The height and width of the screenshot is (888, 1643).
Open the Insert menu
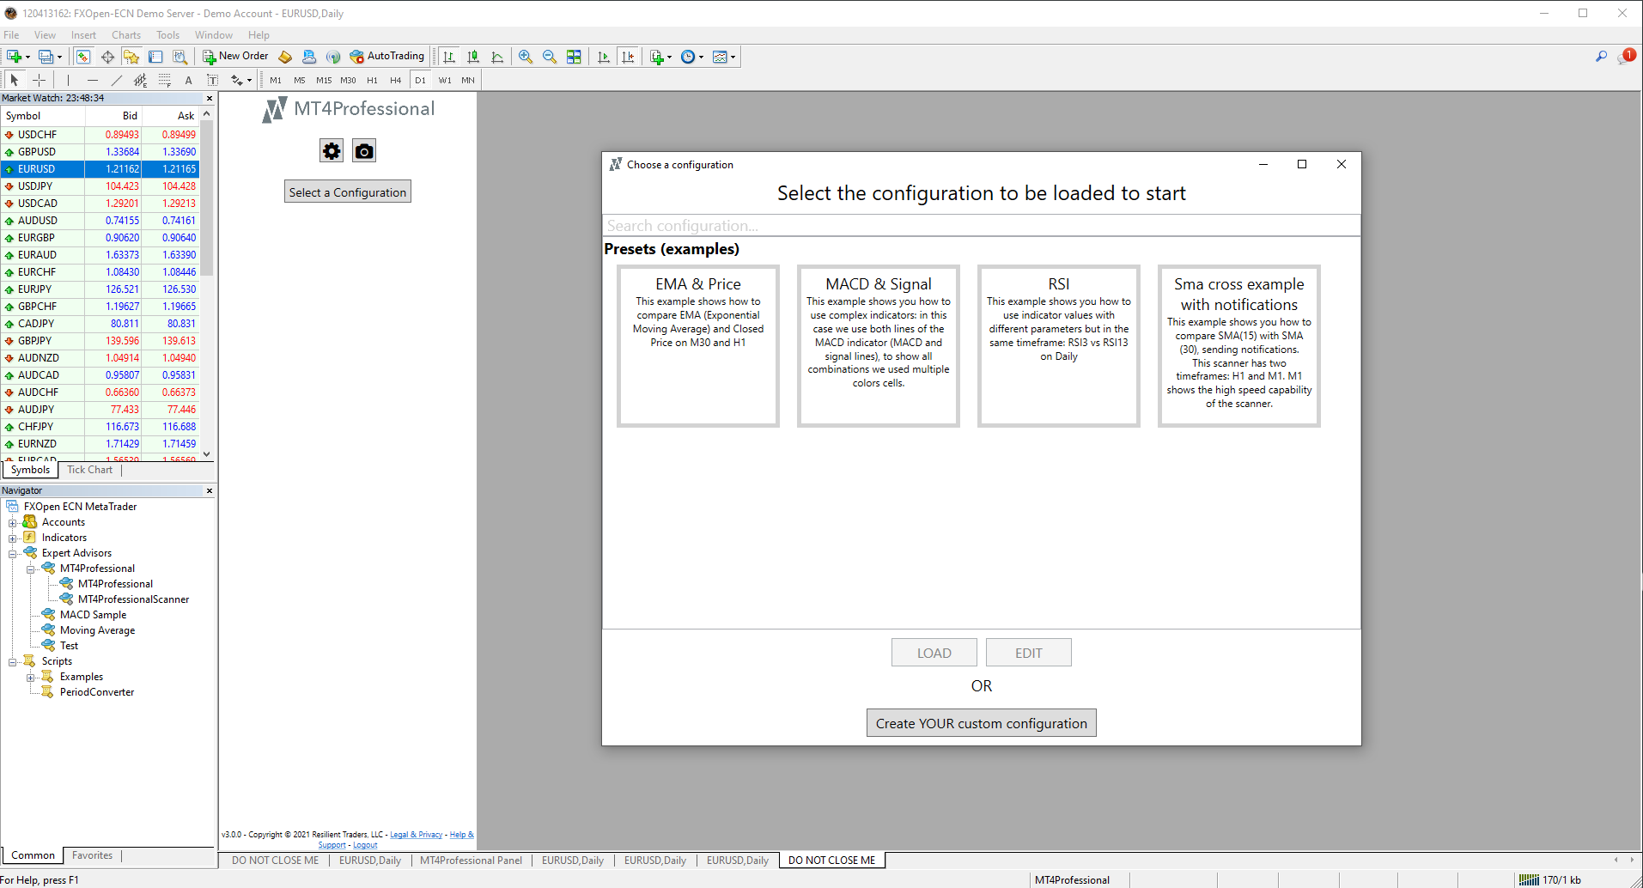(x=83, y=35)
